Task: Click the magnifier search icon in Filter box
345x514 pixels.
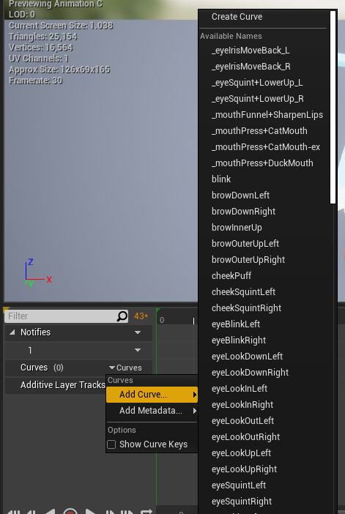Action: coord(122,316)
